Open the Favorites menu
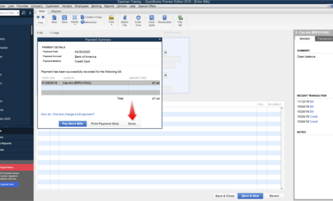 (22, 6)
